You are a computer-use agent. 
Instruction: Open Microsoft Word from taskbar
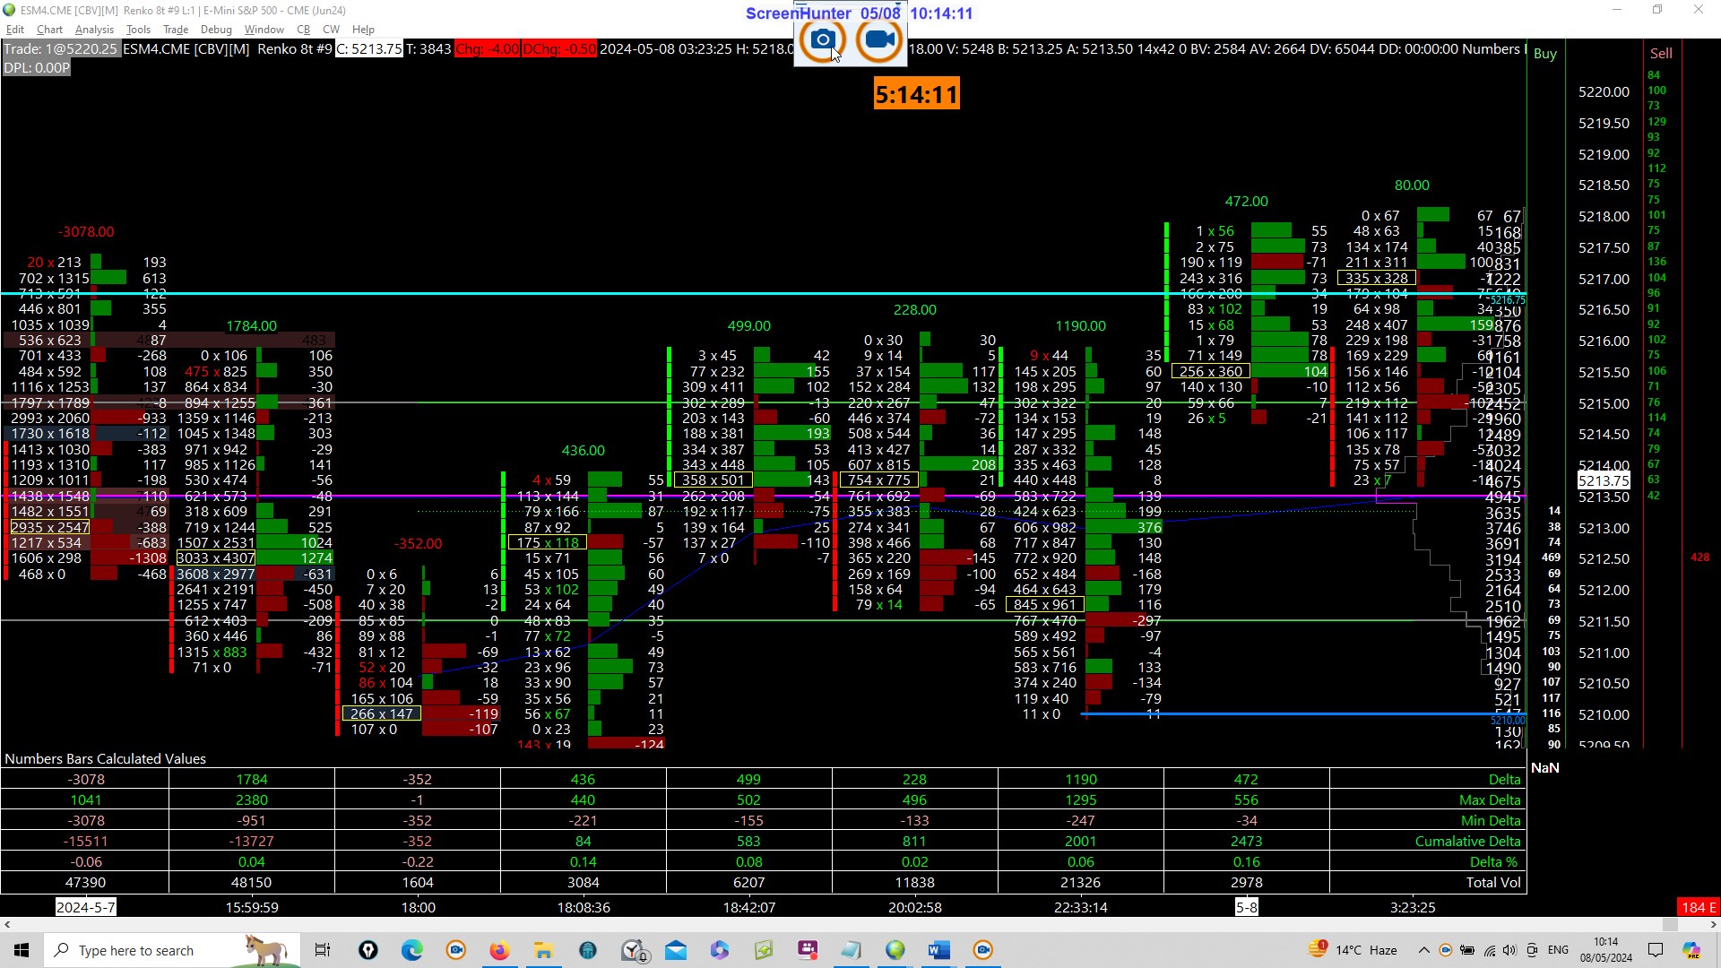coord(938,950)
